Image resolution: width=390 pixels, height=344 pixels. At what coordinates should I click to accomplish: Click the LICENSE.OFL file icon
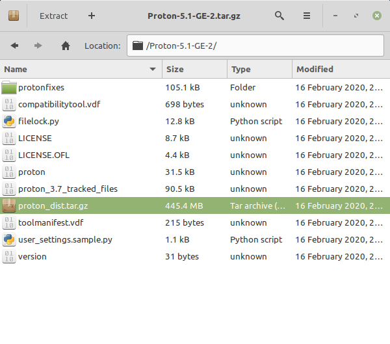tap(9, 155)
